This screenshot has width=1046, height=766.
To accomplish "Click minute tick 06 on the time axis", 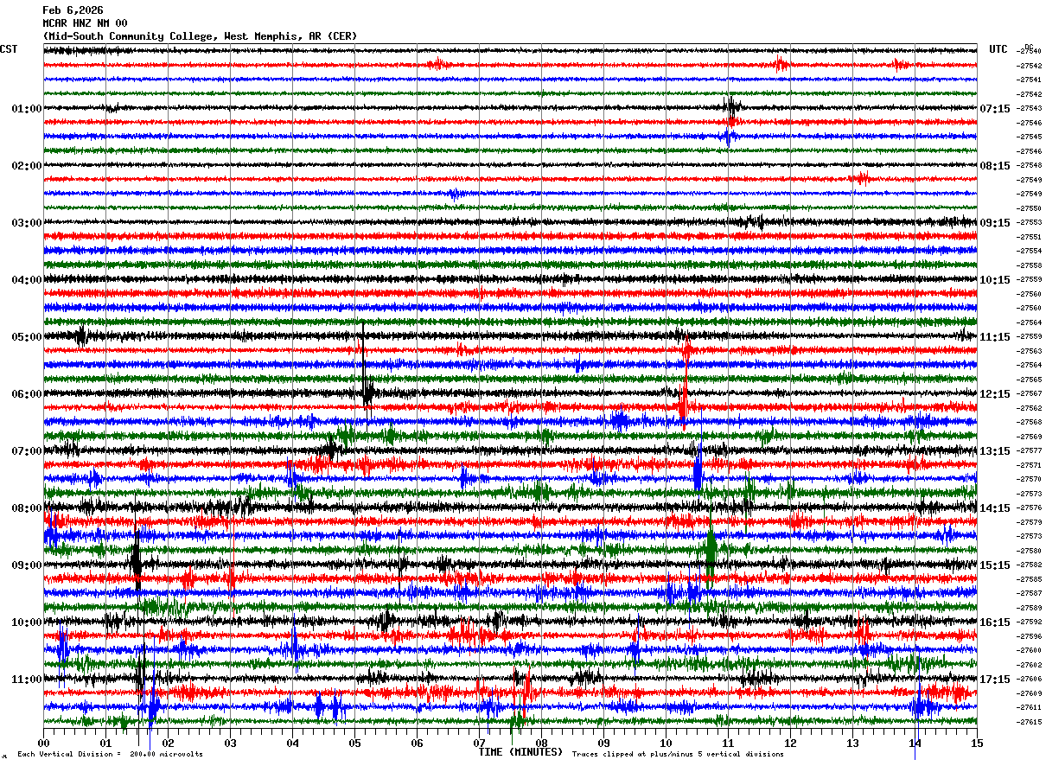I will (x=417, y=743).
